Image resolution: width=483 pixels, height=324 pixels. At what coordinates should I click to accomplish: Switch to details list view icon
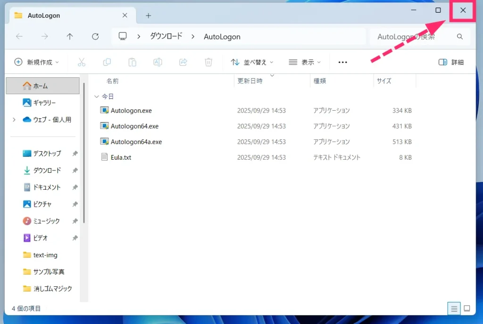(x=454, y=308)
